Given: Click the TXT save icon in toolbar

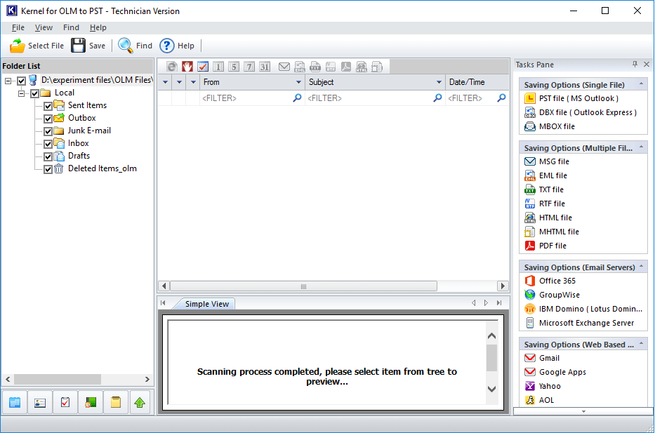Looking at the screenshot, I should 315,67.
